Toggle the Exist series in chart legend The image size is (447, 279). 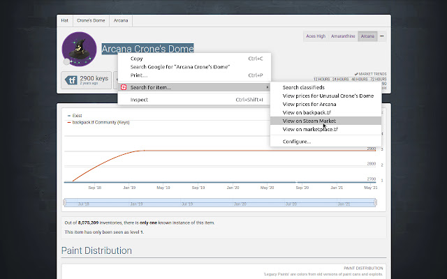(75, 116)
